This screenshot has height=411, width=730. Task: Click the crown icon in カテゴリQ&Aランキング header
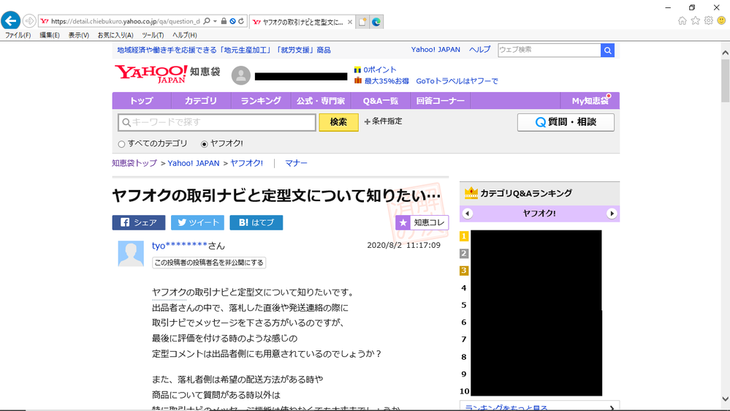[x=471, y=193]
